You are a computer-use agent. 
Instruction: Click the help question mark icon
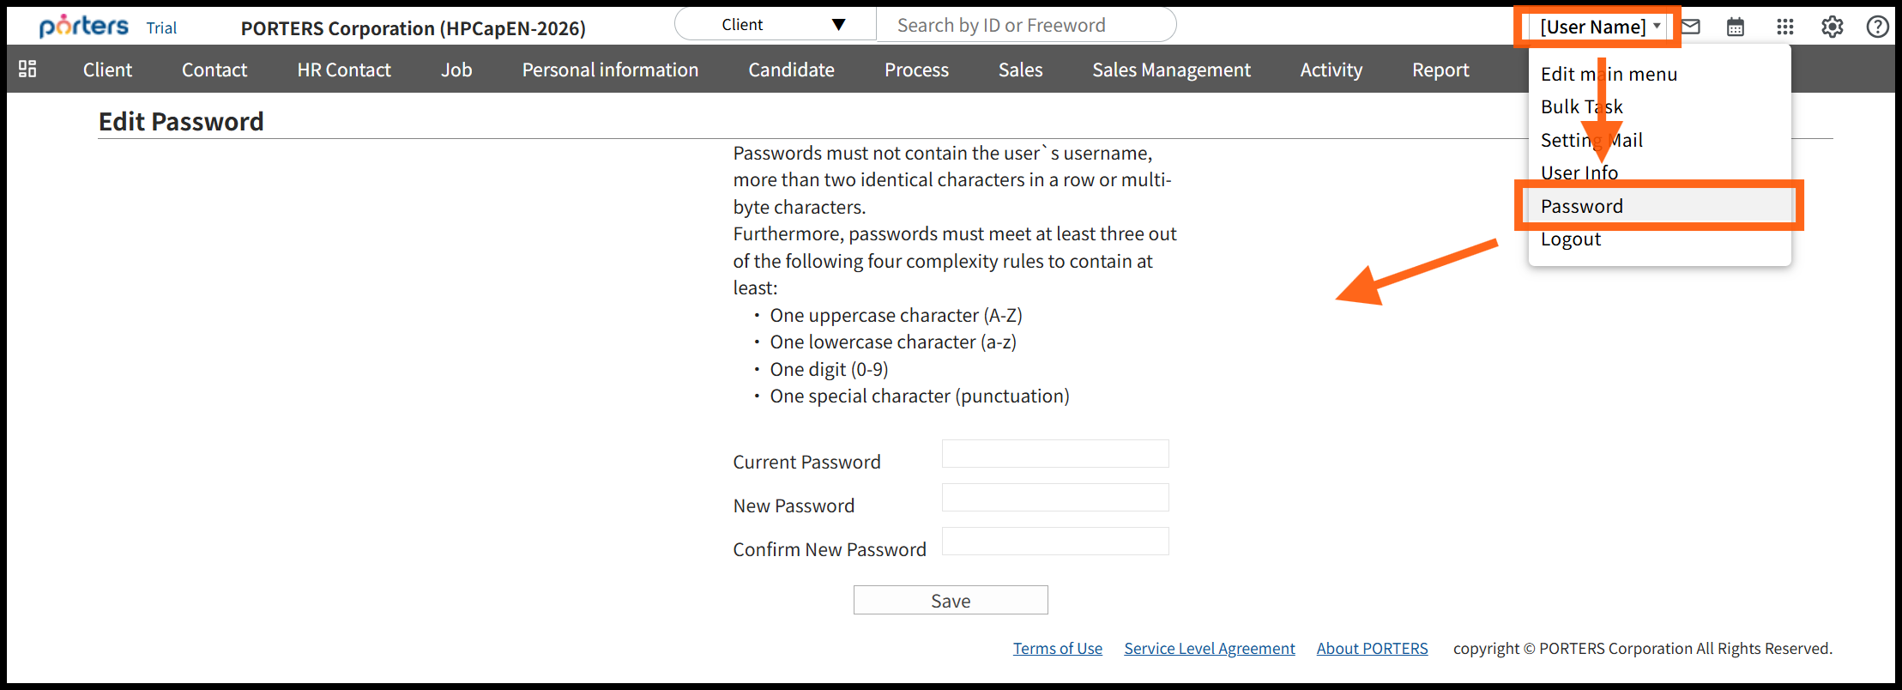pyautogui.click(x=1877, y=27)
